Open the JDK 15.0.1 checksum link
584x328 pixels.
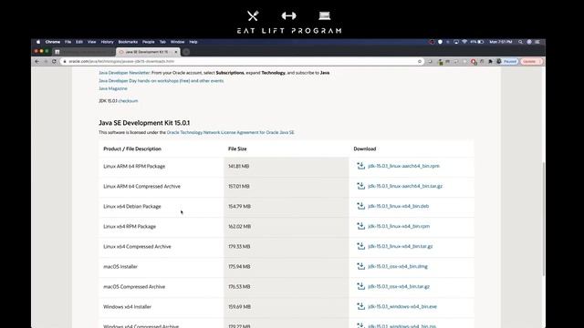(x=128, y=101)
